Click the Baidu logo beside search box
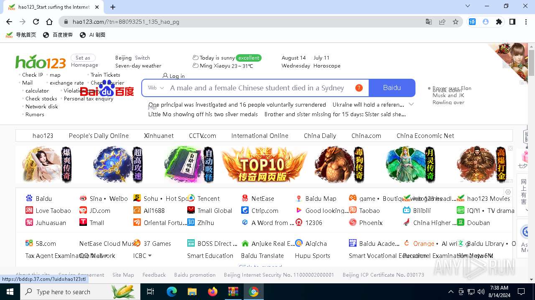The height and width of the screenshot is (300, 535). (x=107, y=89)
